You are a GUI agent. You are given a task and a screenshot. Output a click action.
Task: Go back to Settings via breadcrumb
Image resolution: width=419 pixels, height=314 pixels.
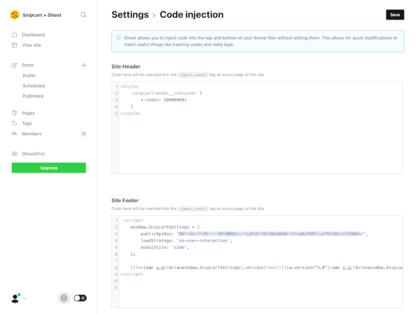tap(130, 15)
